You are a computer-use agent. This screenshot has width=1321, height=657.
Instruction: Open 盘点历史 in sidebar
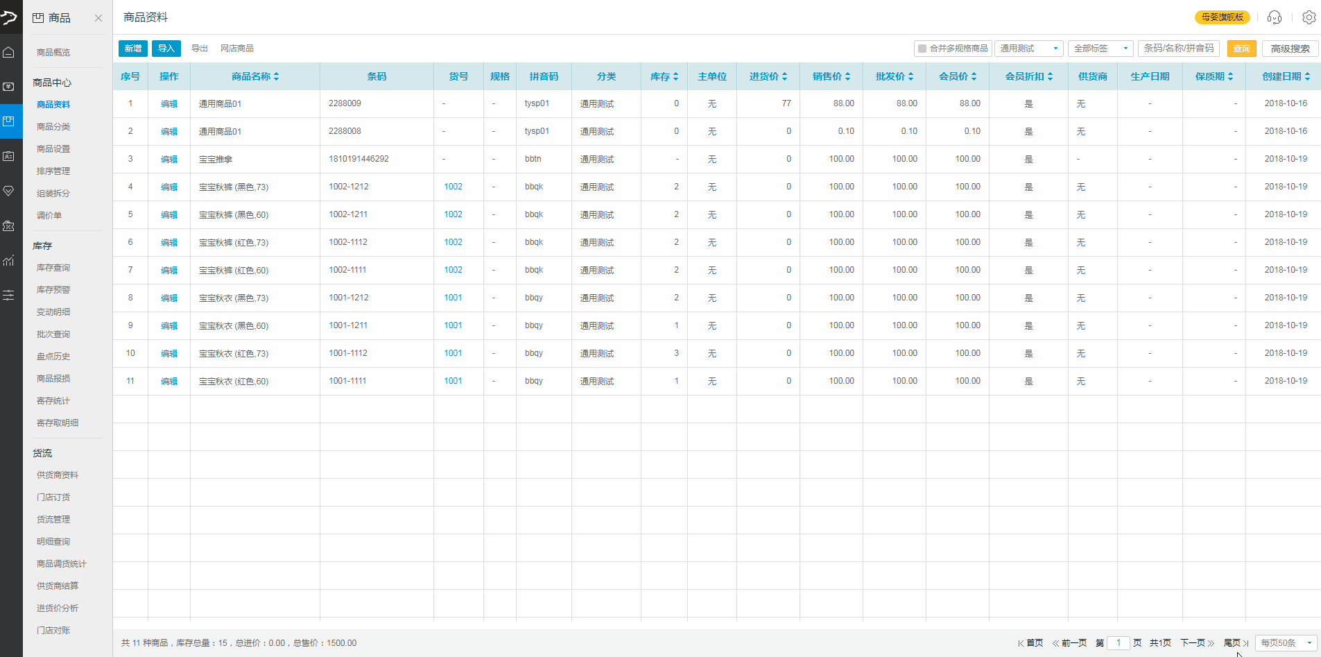click(x=53, y=357)
